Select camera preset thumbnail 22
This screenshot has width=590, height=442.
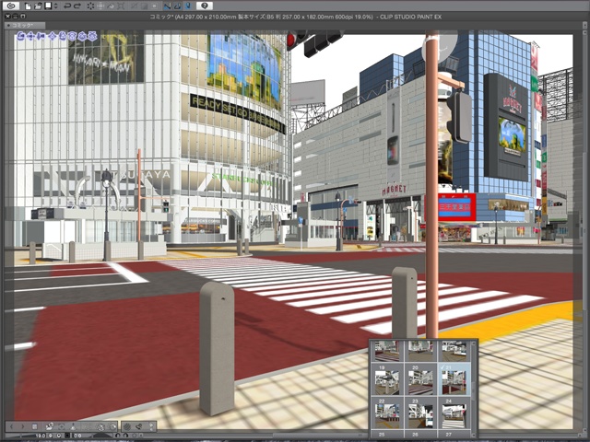(x=387, y=413)
